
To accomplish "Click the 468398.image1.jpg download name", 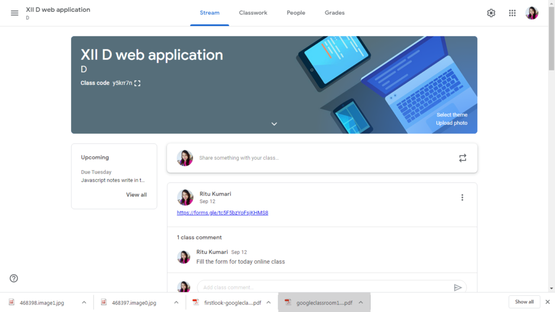I will pos(42,303).
